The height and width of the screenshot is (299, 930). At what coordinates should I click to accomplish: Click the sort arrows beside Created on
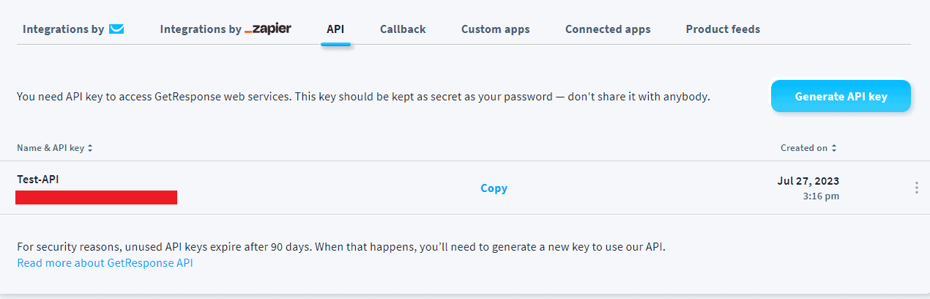tap(833, 148)
